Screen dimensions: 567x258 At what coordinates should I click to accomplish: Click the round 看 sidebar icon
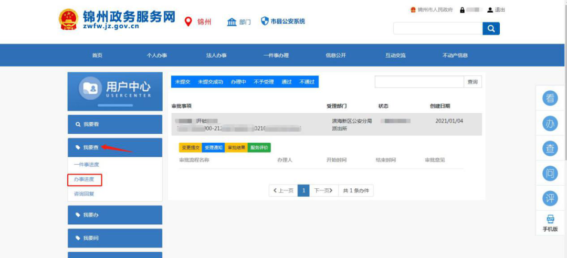tap(550, 99)
